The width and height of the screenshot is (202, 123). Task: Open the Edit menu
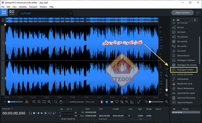click(x=8, y=7)
